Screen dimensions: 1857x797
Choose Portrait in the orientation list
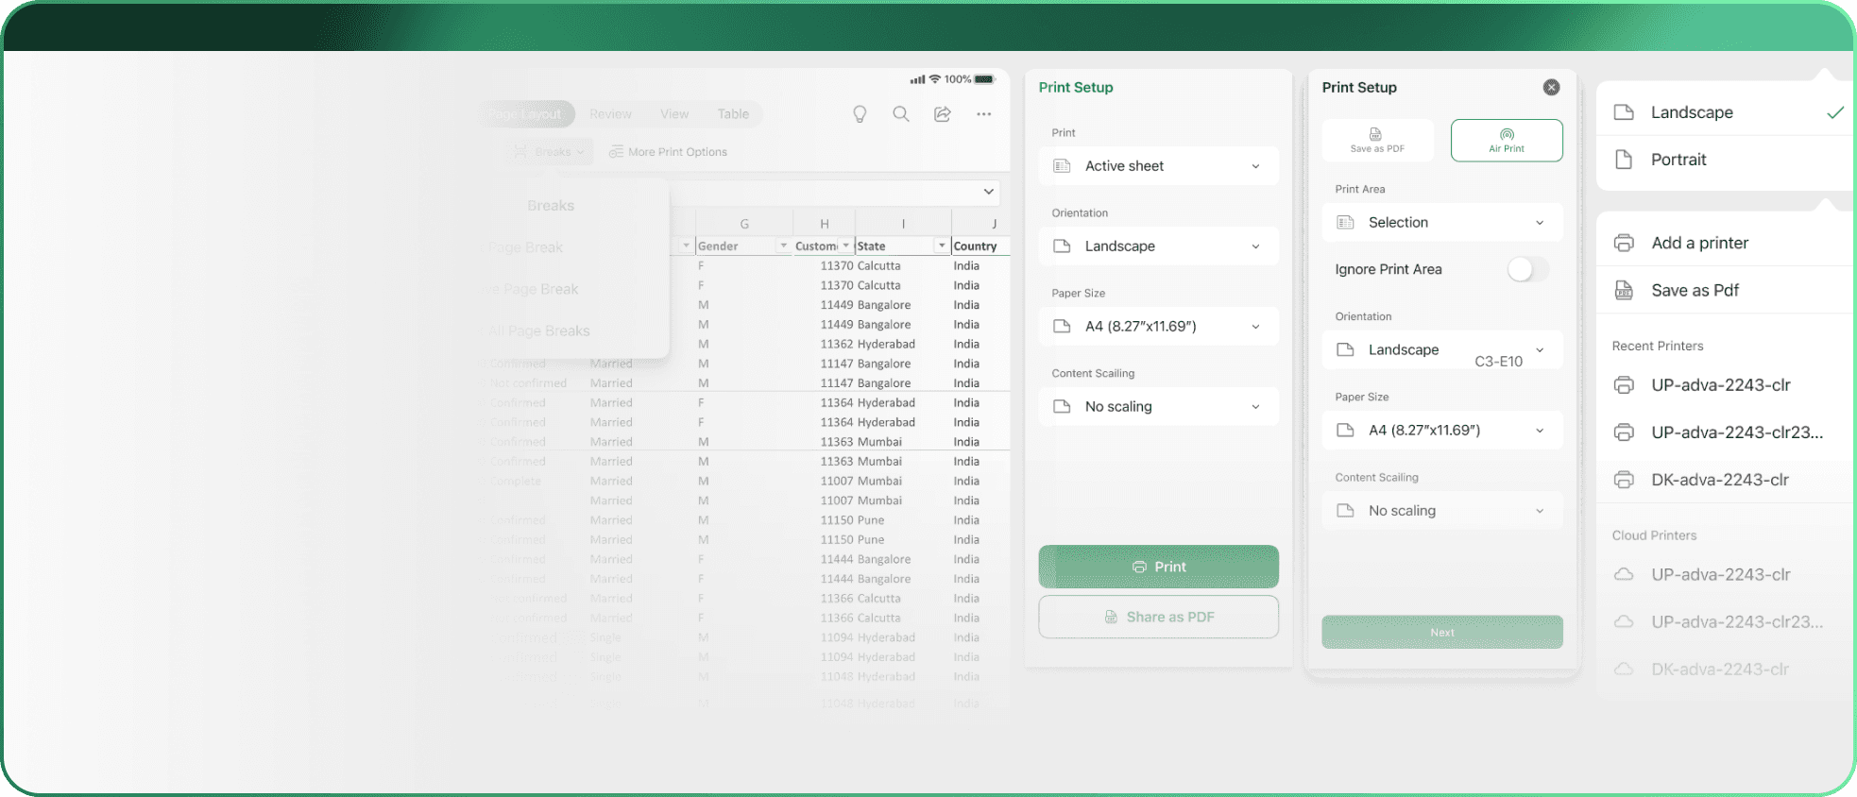pyautogui.click(x=1727, y=160)
